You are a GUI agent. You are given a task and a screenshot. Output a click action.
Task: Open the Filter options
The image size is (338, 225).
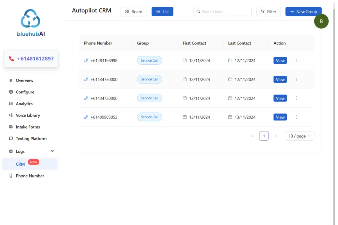(x=268, y=12)
